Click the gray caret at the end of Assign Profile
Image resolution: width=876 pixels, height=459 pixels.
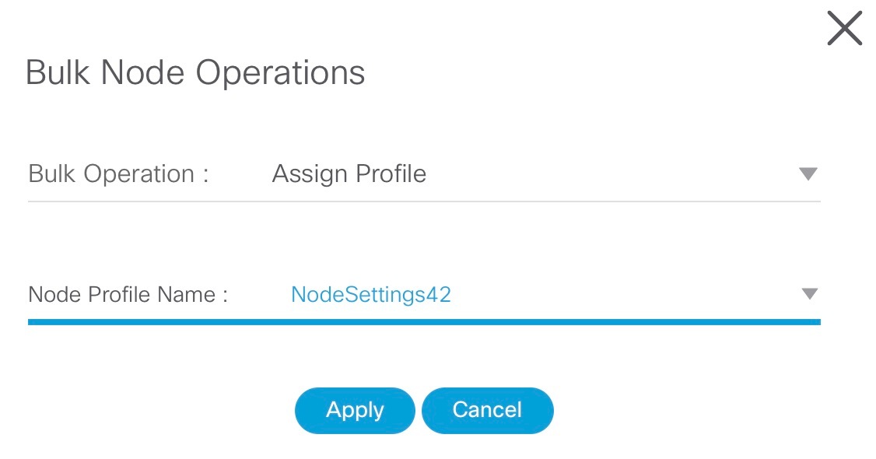tap(808, 173)
